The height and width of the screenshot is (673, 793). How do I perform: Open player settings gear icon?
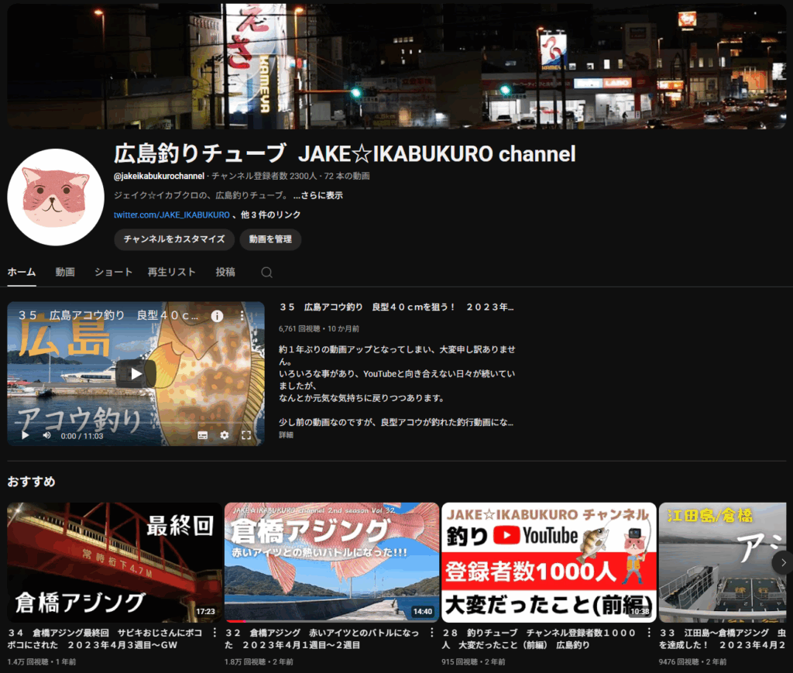coord(225,435)
